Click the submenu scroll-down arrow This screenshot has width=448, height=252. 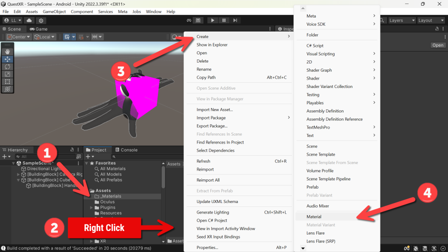[x=303, y=248]
